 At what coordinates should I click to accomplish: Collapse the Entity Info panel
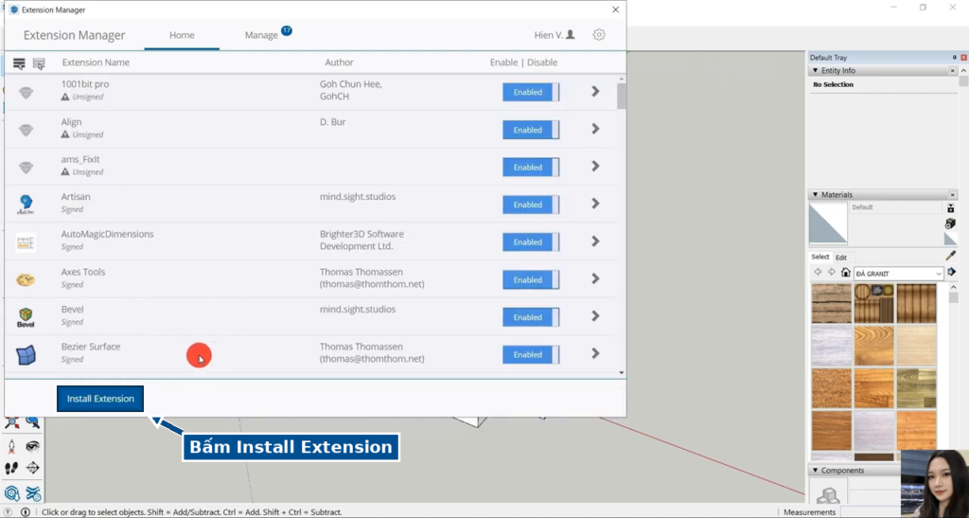click(x=815, y=70)
